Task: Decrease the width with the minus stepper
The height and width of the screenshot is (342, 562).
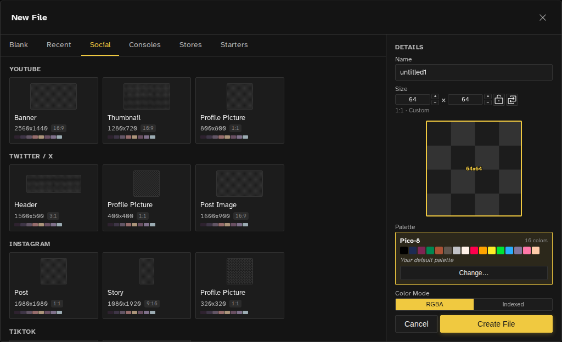Action: [435, 102]
